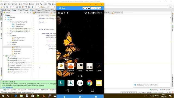This screenshot has width=174, height=98.
Task: Click the Open folder toolbar icon
Action: tap(2, 7)
